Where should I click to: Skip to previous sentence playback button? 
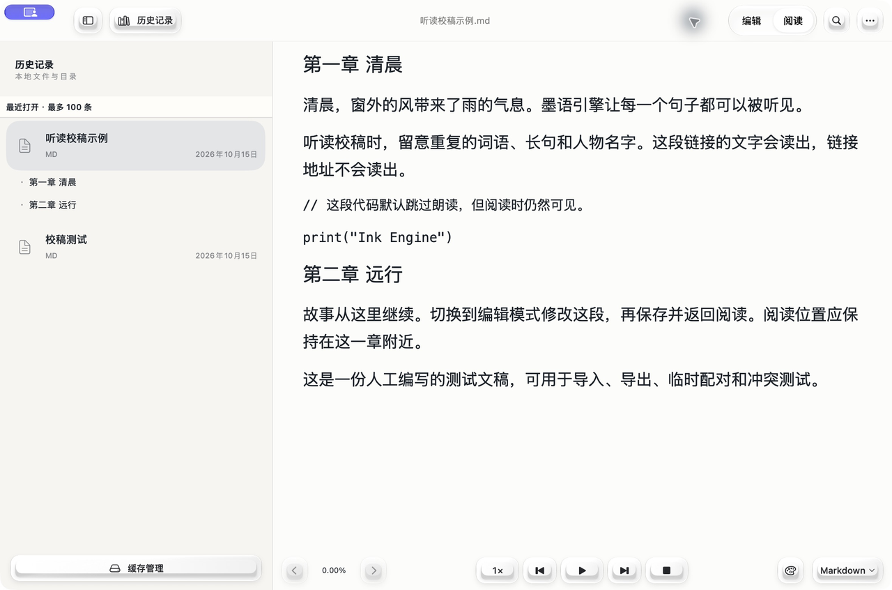click(x=539, y=570)
